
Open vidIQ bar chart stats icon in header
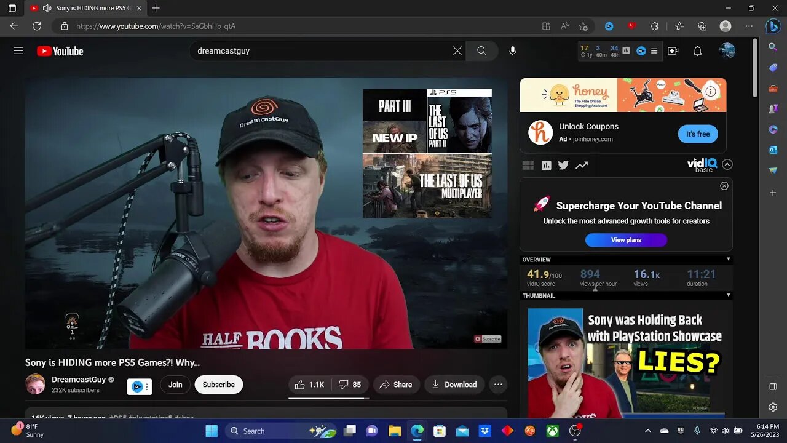point(626,51)
